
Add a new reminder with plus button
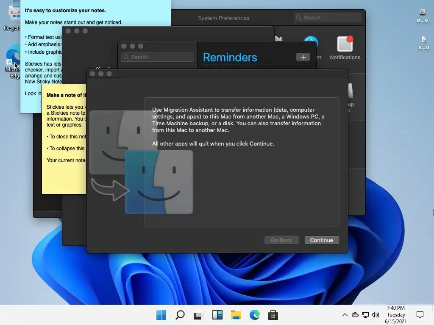[x=303, y=57]
